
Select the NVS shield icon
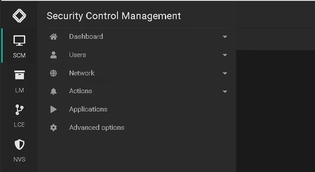coord(20,145)
